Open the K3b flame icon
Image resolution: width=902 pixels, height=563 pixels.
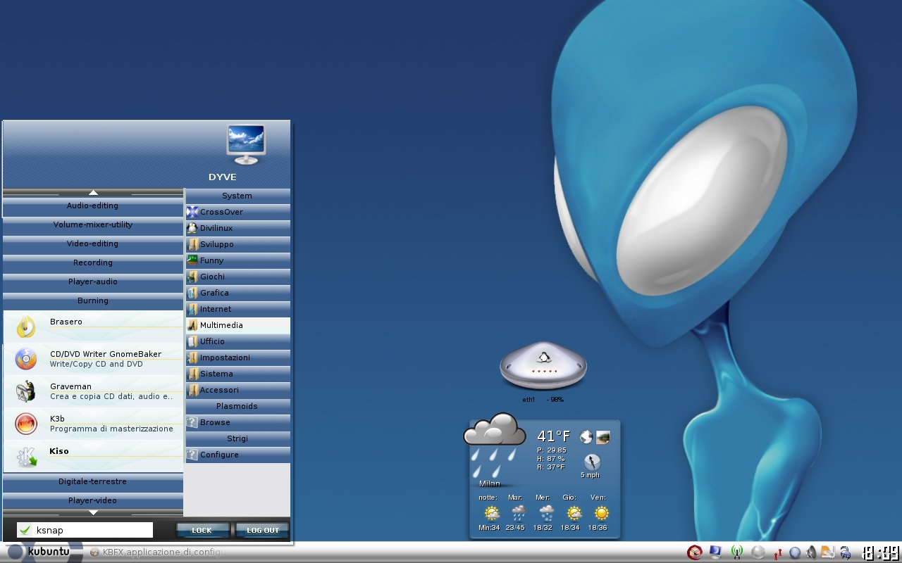click(x=26, y=424)
